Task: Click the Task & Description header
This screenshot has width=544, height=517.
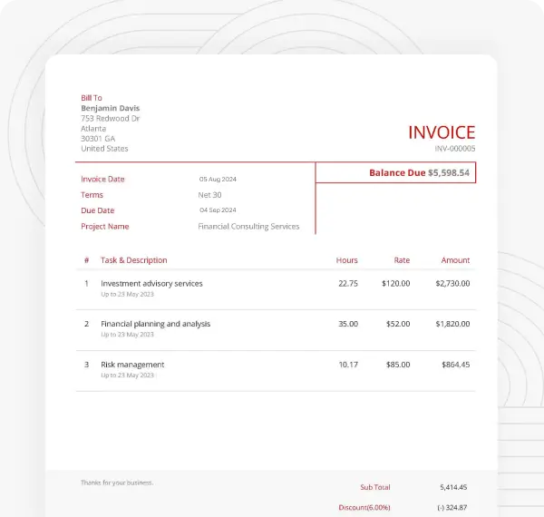Action: [x=134, y=260]
